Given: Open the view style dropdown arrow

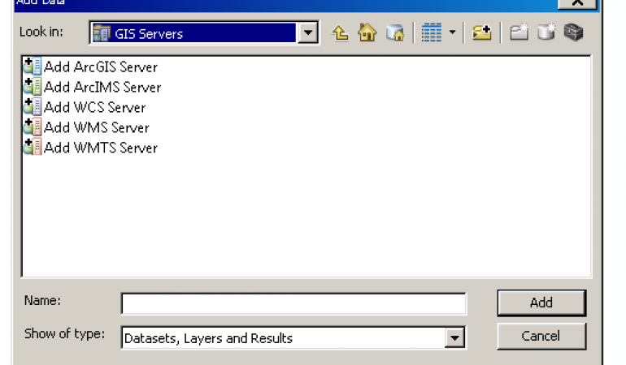Looking at the screenshot, I should click(x=452, y=32).
